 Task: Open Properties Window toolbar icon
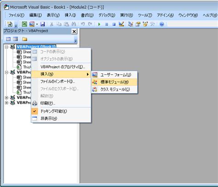pos(138,24)
